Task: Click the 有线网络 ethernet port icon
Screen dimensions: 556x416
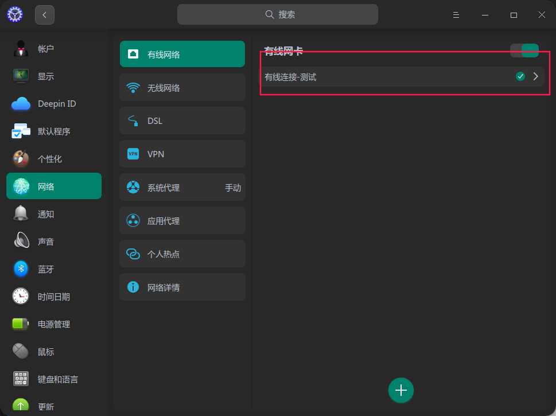Action: 133,54
